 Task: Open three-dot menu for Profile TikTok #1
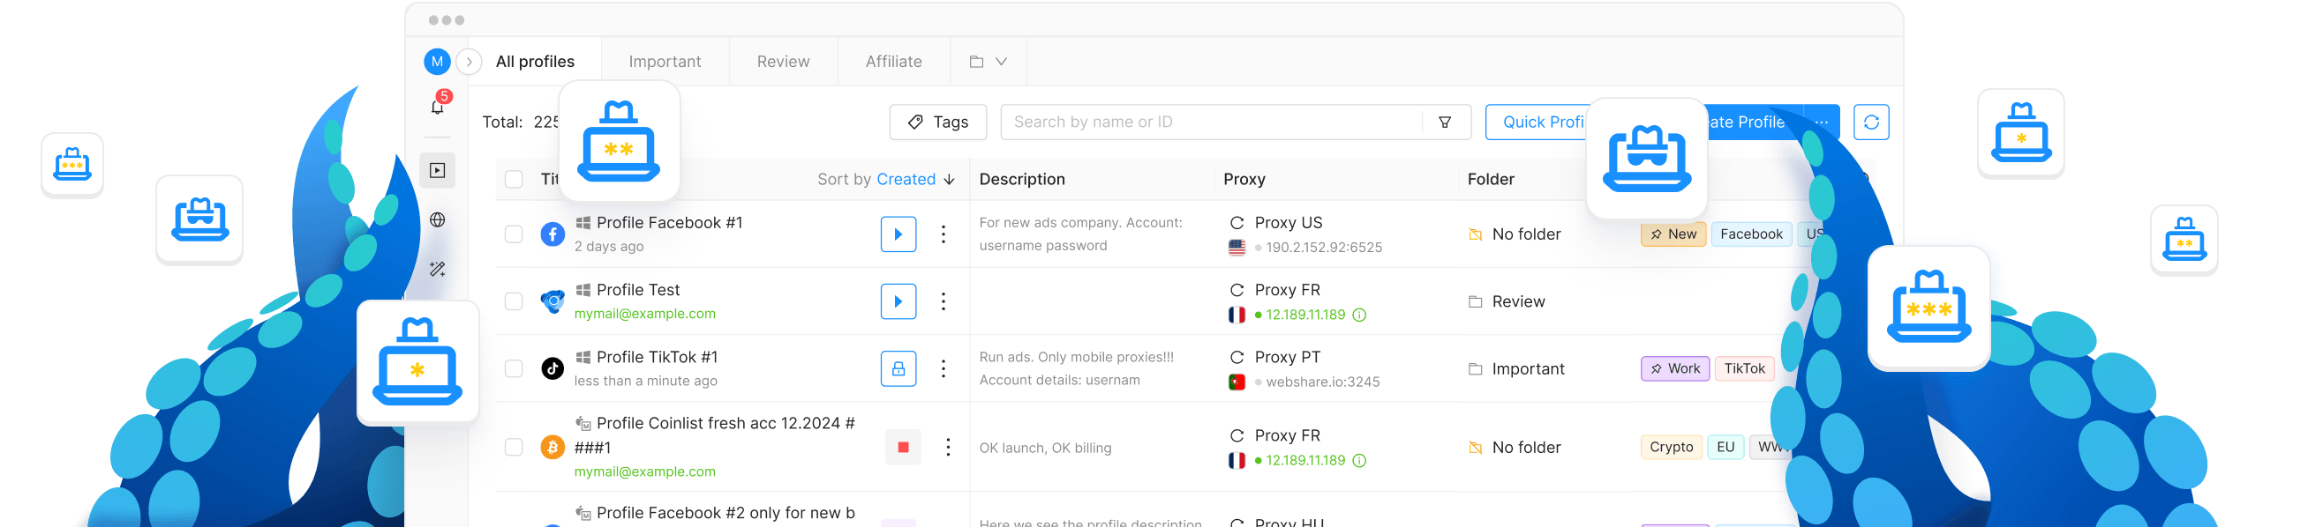pos(943,368)
